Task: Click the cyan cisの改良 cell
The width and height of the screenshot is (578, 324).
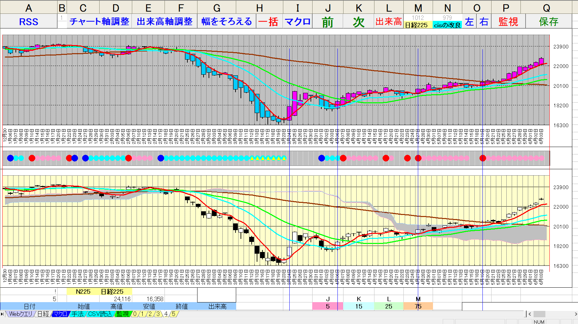Action: click(447, 25)
